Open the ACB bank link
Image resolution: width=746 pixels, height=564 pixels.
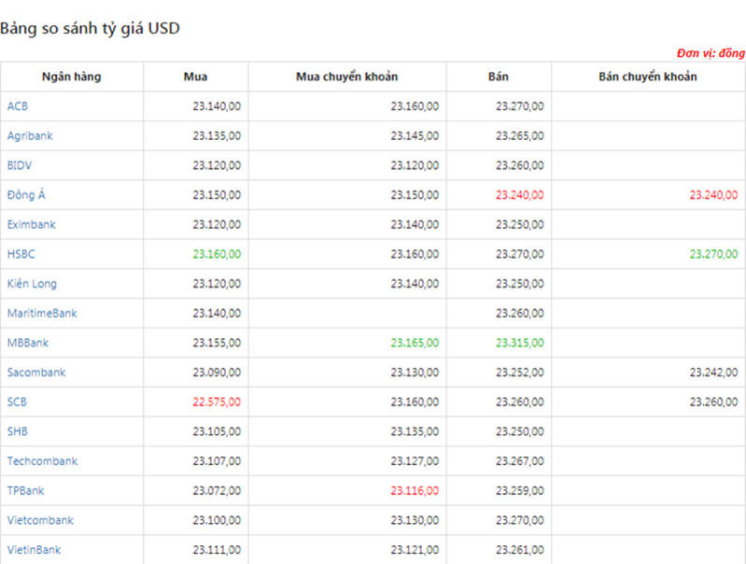pos(18,106)
